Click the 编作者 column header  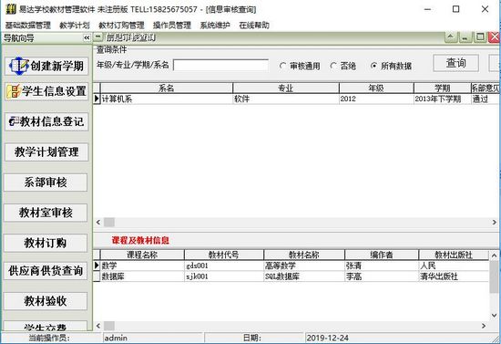coord(382,255)
